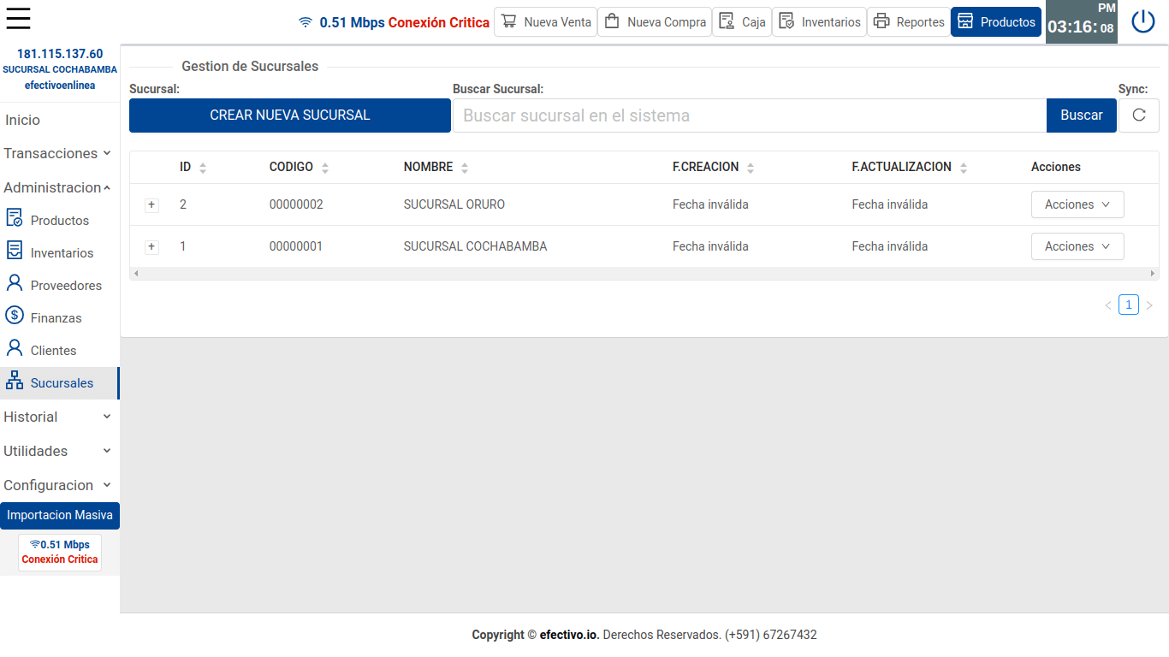1169x657 pixels.
Task: Click efectivoenlinea label in sidebar
Action: point(60,86)
